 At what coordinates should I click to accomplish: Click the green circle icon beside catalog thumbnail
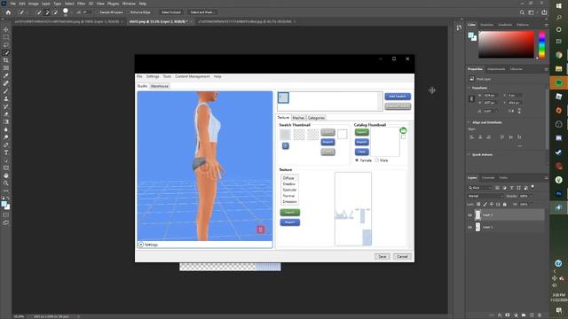(403, 130)
